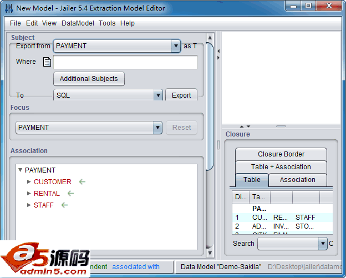Click the Data Model "Demo-Sakila" status text

(x=221, y=267)
